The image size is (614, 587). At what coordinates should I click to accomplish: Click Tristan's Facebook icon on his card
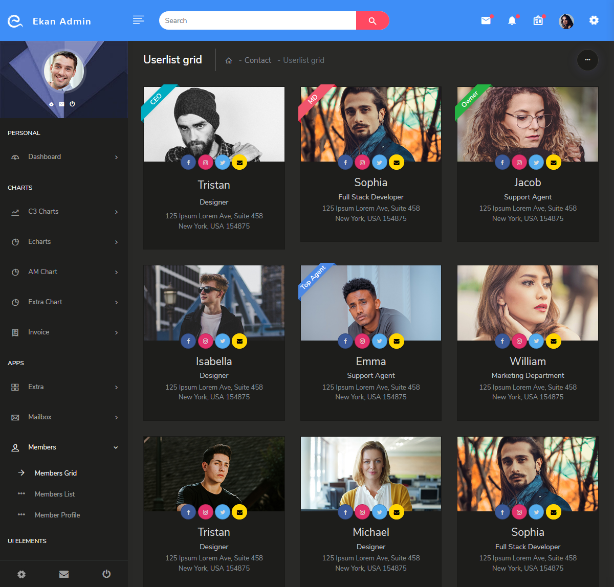188,162
